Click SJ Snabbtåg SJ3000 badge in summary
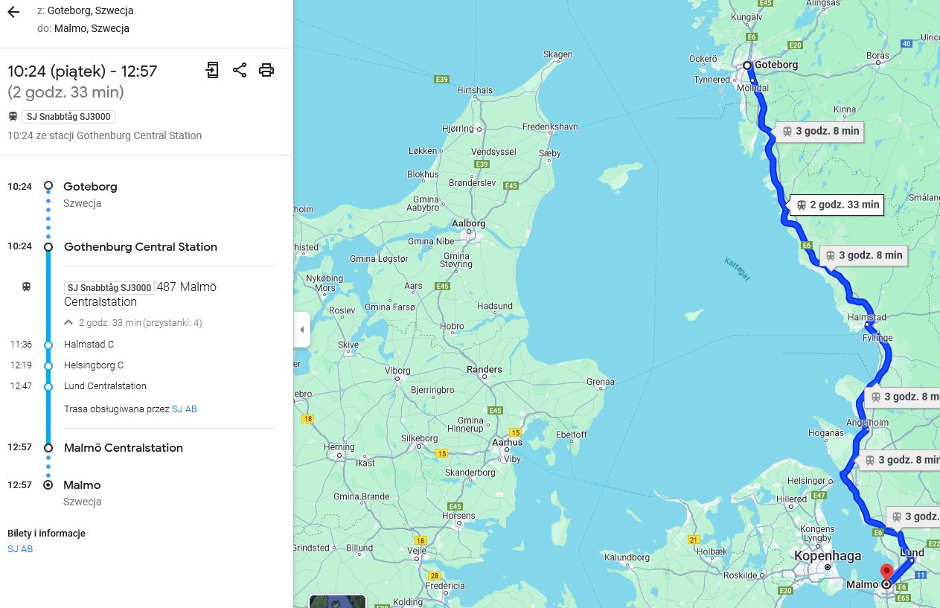The image size is (940, 608). tap(68, 117)
